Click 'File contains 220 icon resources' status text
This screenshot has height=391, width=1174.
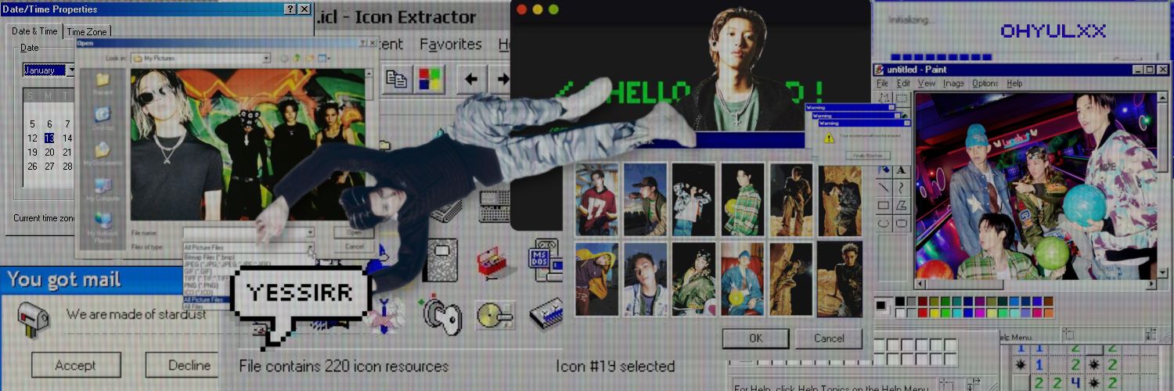tap(344, 366)
